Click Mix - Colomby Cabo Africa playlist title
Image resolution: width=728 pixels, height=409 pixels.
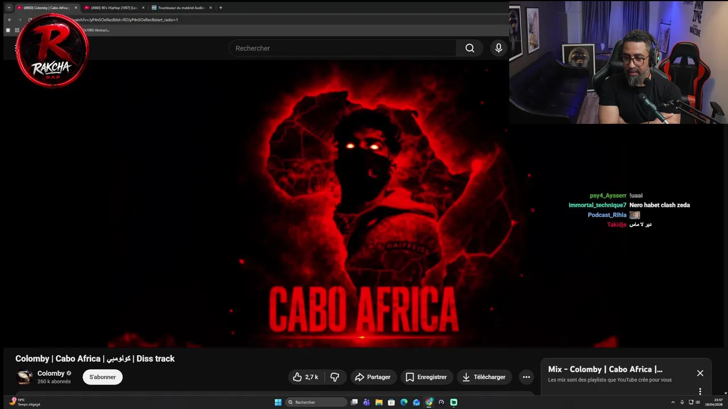pos(605,369)
